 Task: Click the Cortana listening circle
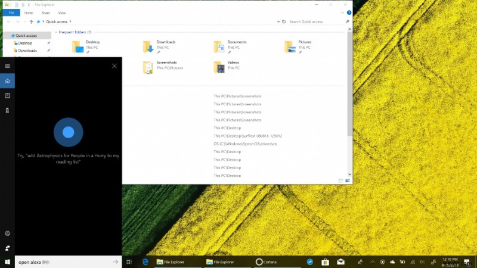click(68, 132)
